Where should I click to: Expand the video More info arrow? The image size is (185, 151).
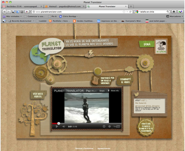(108, 90)
